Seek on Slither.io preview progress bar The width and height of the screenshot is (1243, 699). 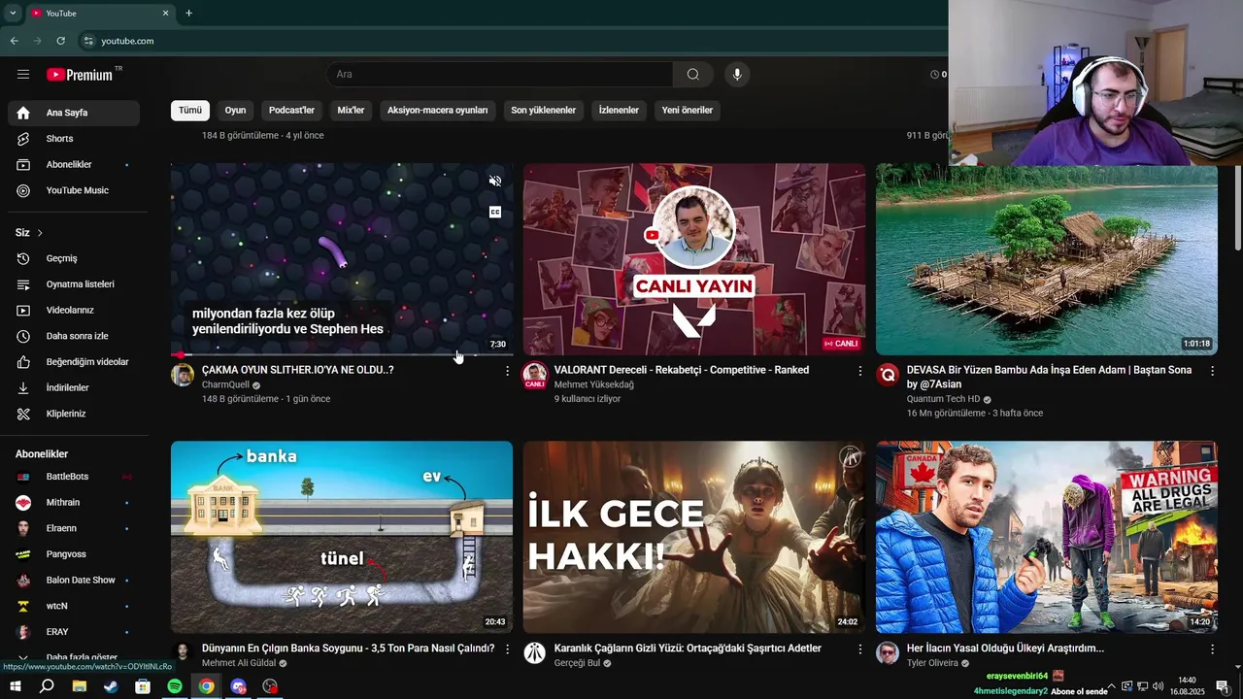tap(342, 354)
